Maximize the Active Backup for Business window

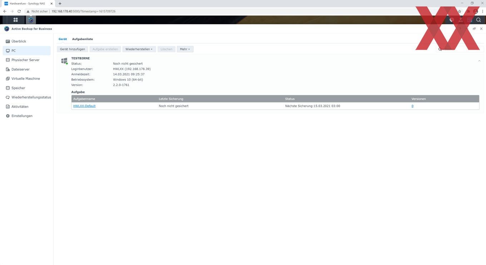coord(474,29)
